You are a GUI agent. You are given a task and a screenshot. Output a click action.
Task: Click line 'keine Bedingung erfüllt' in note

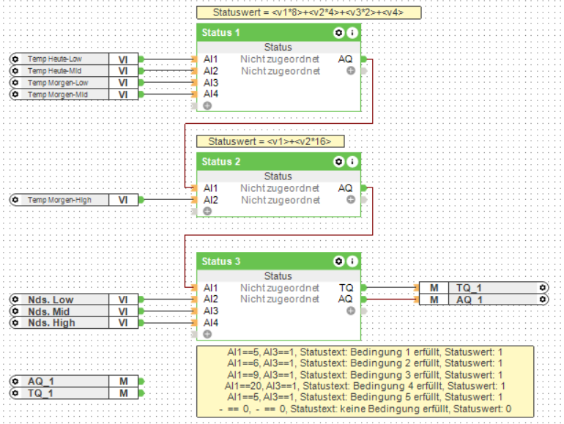tap(365, 409)
